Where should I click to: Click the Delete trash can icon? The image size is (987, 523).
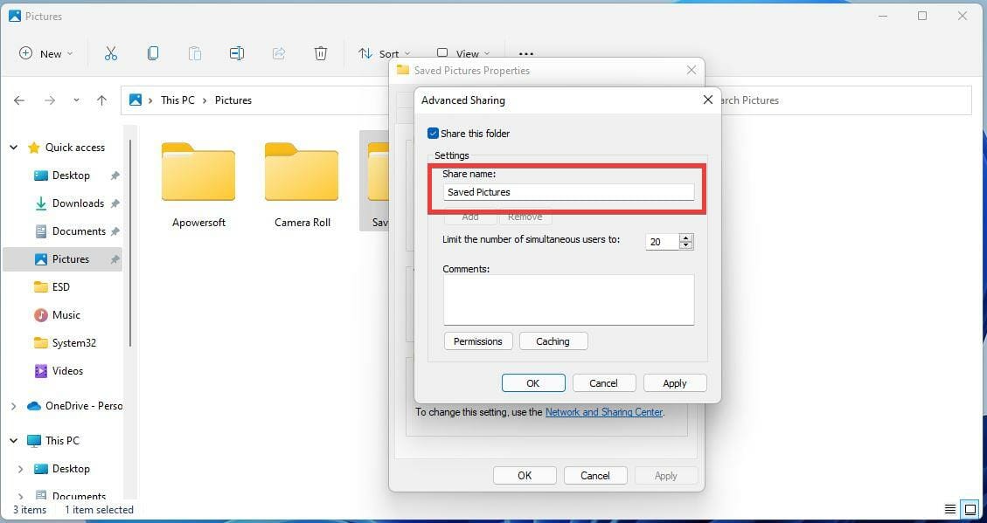point(320,53)
